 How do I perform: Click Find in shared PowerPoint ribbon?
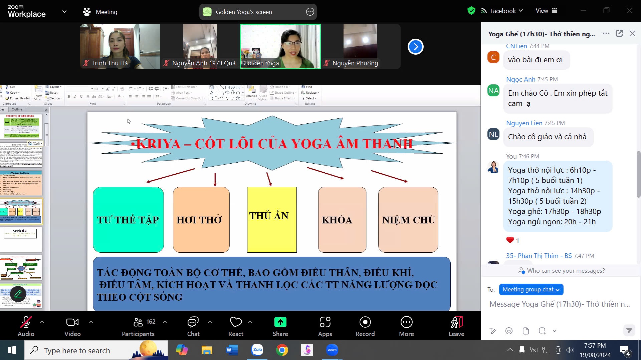point(306,87)
